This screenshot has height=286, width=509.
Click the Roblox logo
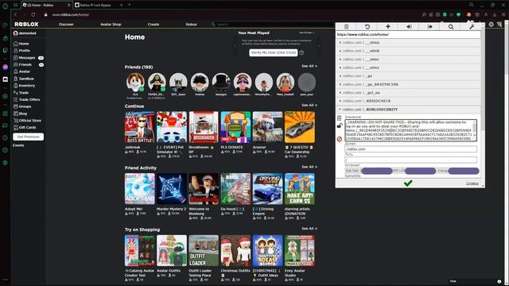26,25
